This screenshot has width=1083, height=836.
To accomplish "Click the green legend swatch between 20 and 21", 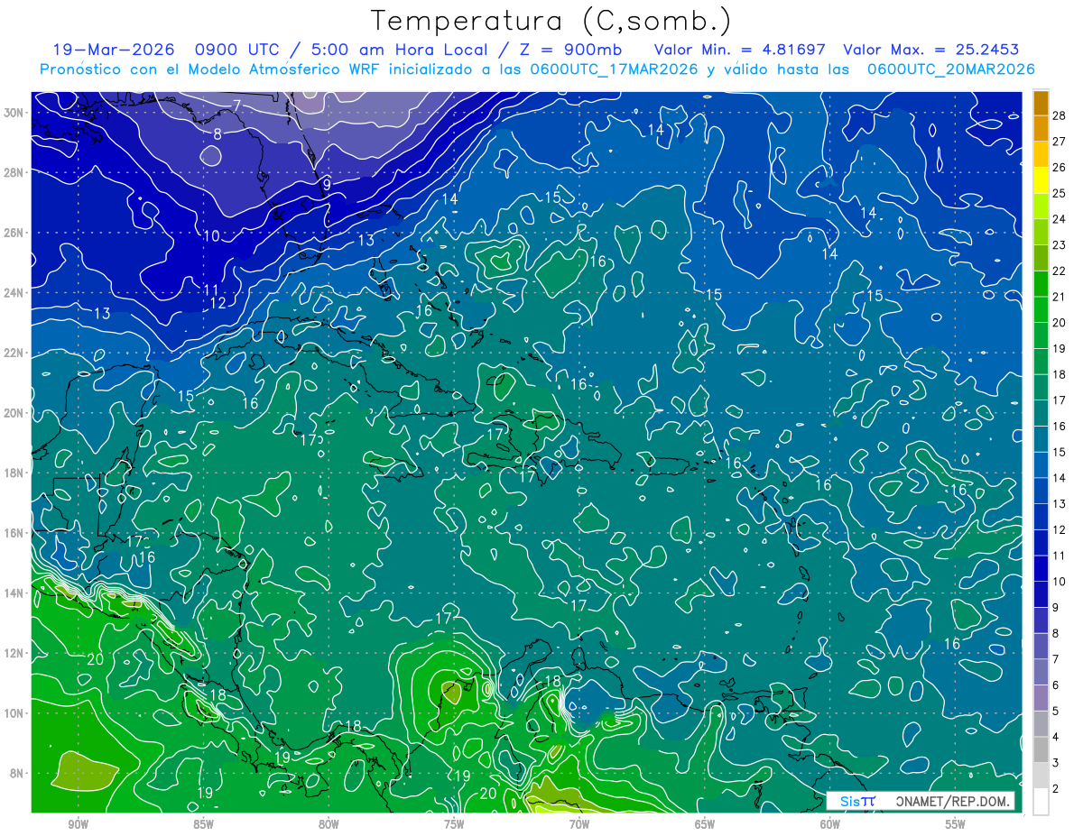I will coord(1041,309).
